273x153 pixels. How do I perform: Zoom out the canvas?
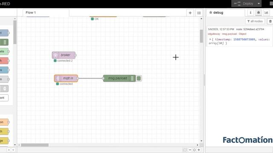(x=190, y=150)
